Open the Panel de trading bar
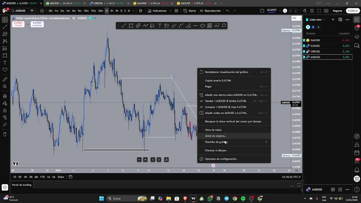361x203 pixels. (x=21, y=185)
